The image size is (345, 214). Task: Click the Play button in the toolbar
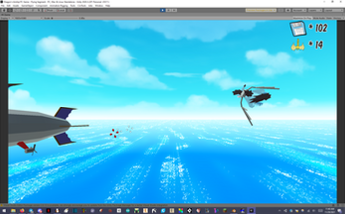click(x=162, y=10)
